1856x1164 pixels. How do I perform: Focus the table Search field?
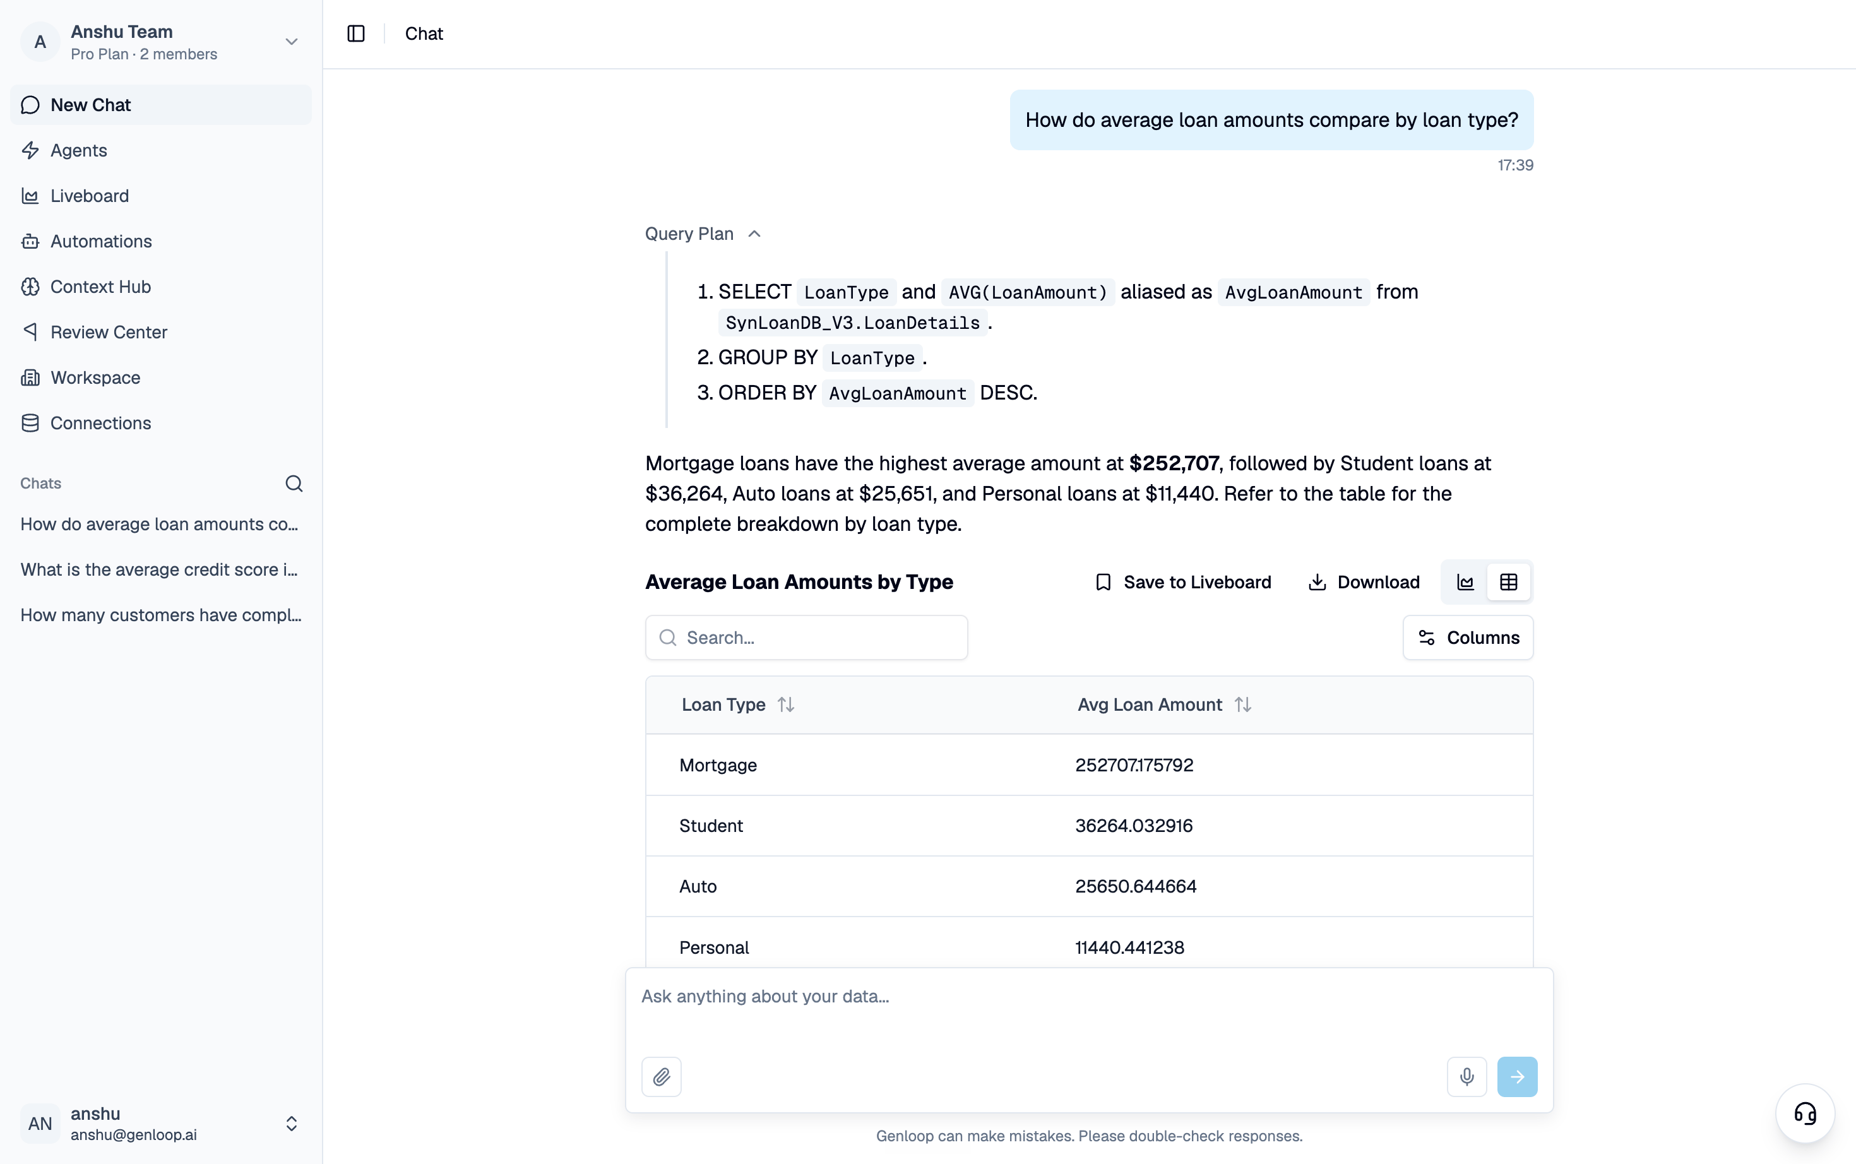(x=806, y=638)
